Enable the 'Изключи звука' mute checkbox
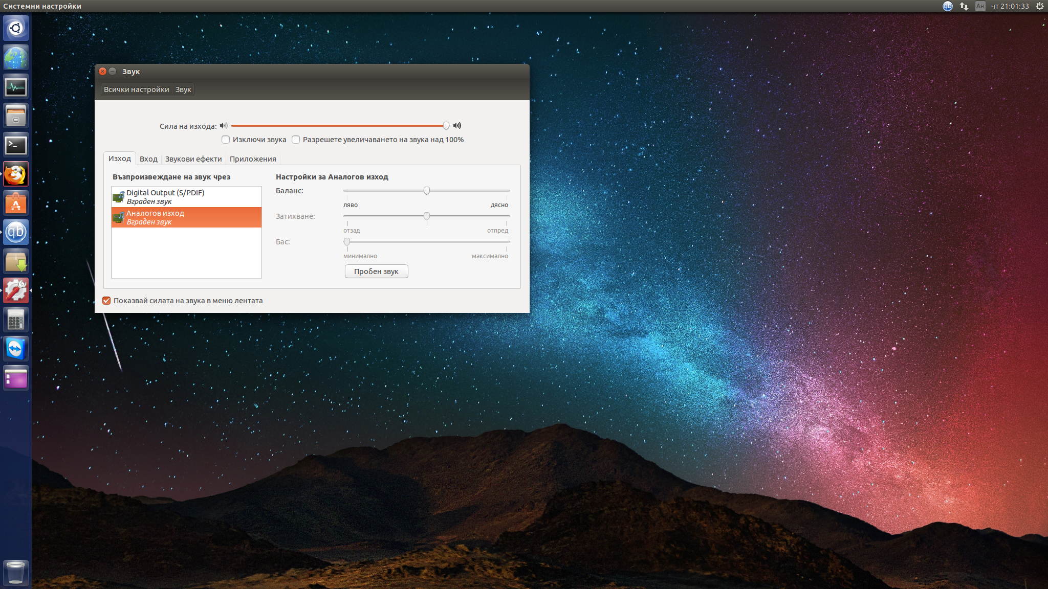1048x589 pixels. (226, 140)
